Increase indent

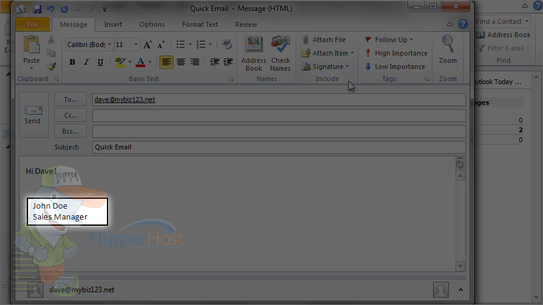(x=228, y=62)
